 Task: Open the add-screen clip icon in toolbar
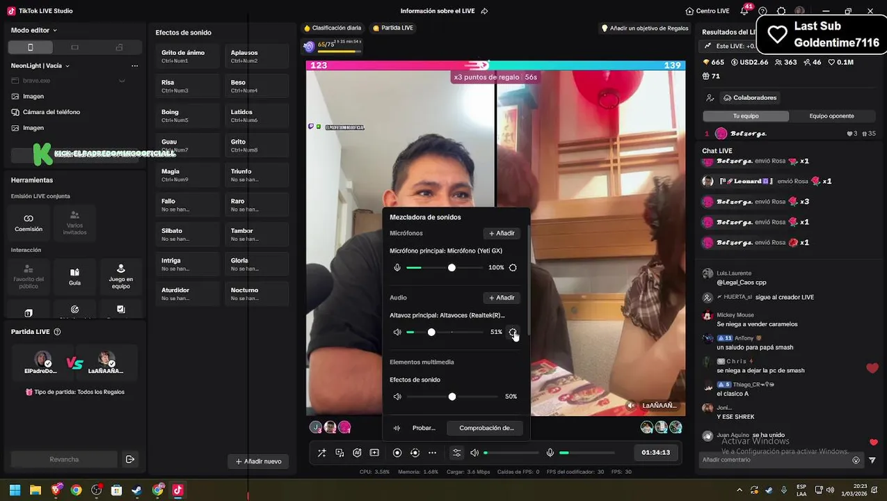pos(374,453)
